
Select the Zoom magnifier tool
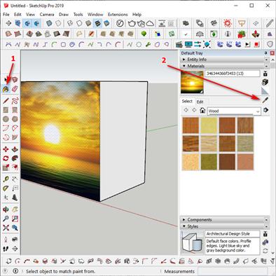tap(6, 219)
